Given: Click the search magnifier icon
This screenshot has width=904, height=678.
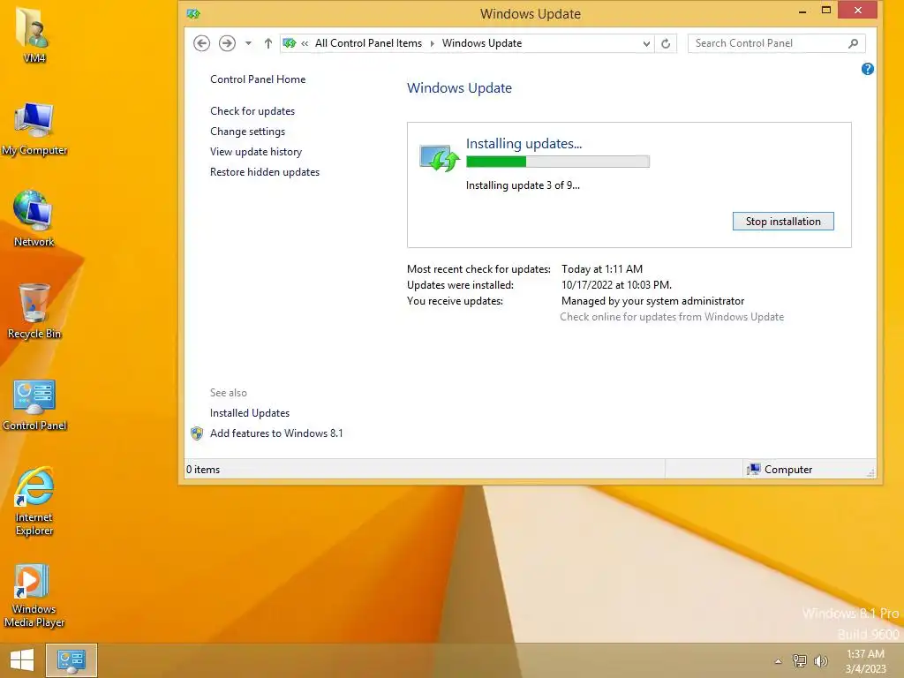Looking at the screenshot, I should click(x=854, y=43).
